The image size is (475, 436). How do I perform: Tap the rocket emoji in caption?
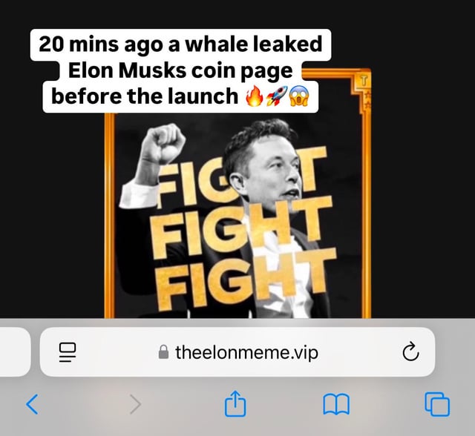tap(276, 96)
